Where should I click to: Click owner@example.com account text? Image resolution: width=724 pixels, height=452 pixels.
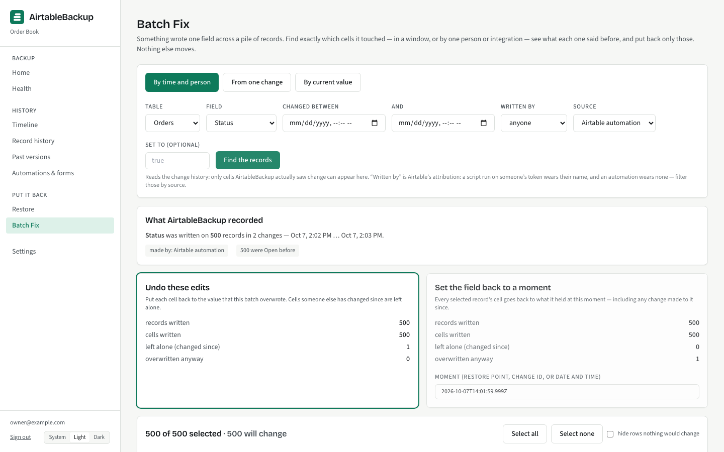[x=38, y=423]
